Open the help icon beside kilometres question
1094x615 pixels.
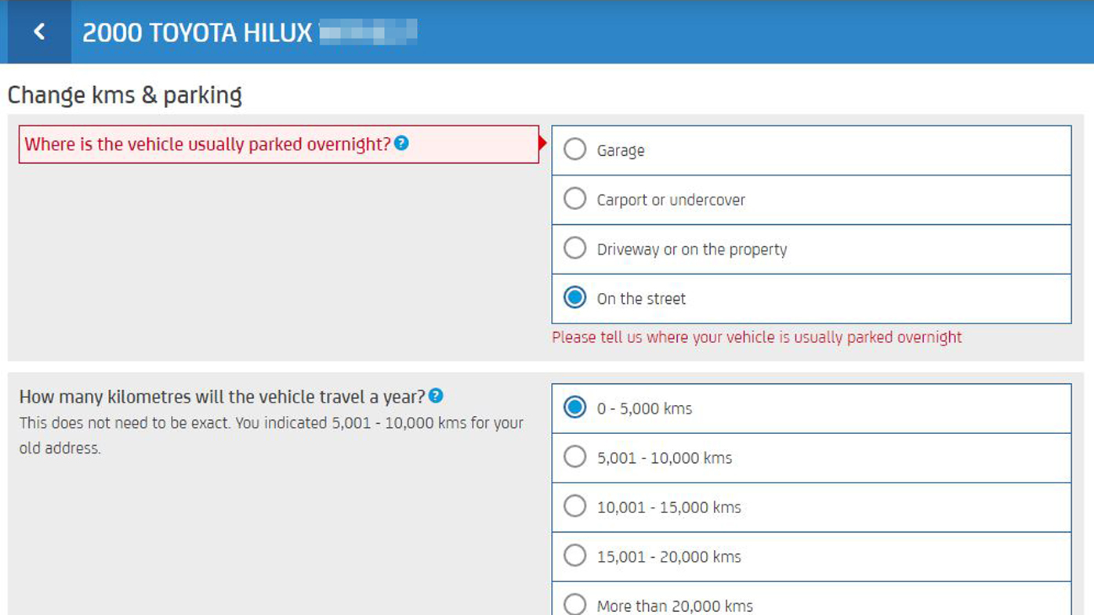pyautogui.click(x=436, y=396)
